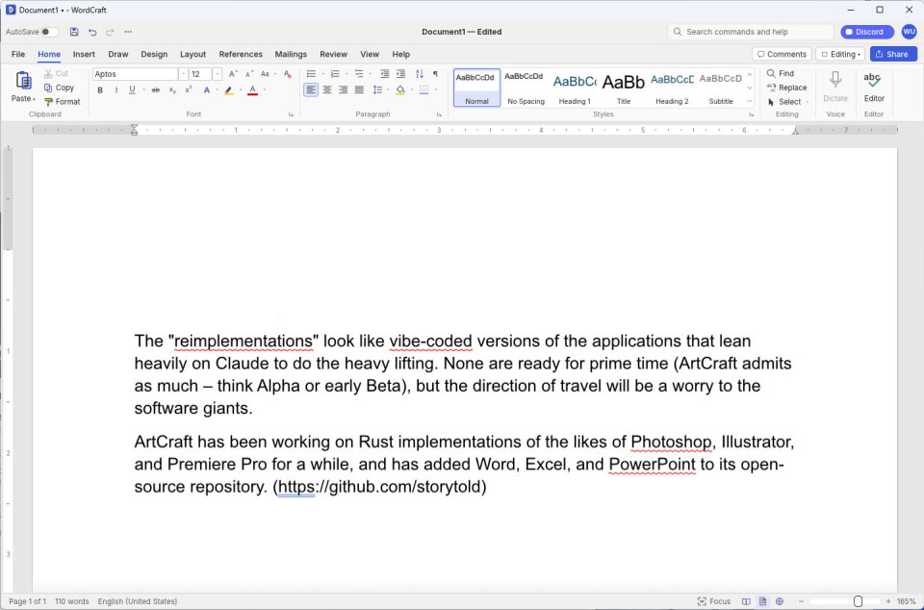Screen dimensions: 924x610
Task: Show or hide paragraph marks
Action: tap(435, 74)
